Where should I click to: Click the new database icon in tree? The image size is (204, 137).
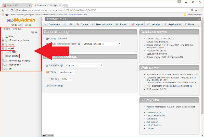(x=6, y=36)
